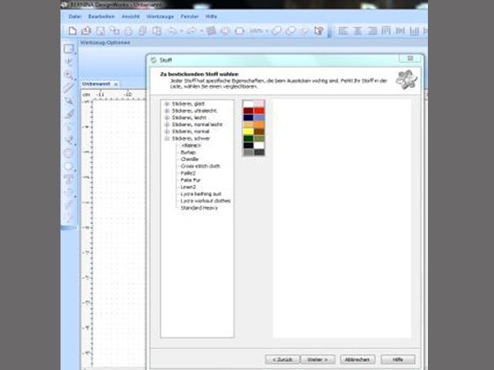This screenshot has width=494, height=370.
Task: Select 'Stickerei, schwer' category label
Action: click(x=191, y=138)
